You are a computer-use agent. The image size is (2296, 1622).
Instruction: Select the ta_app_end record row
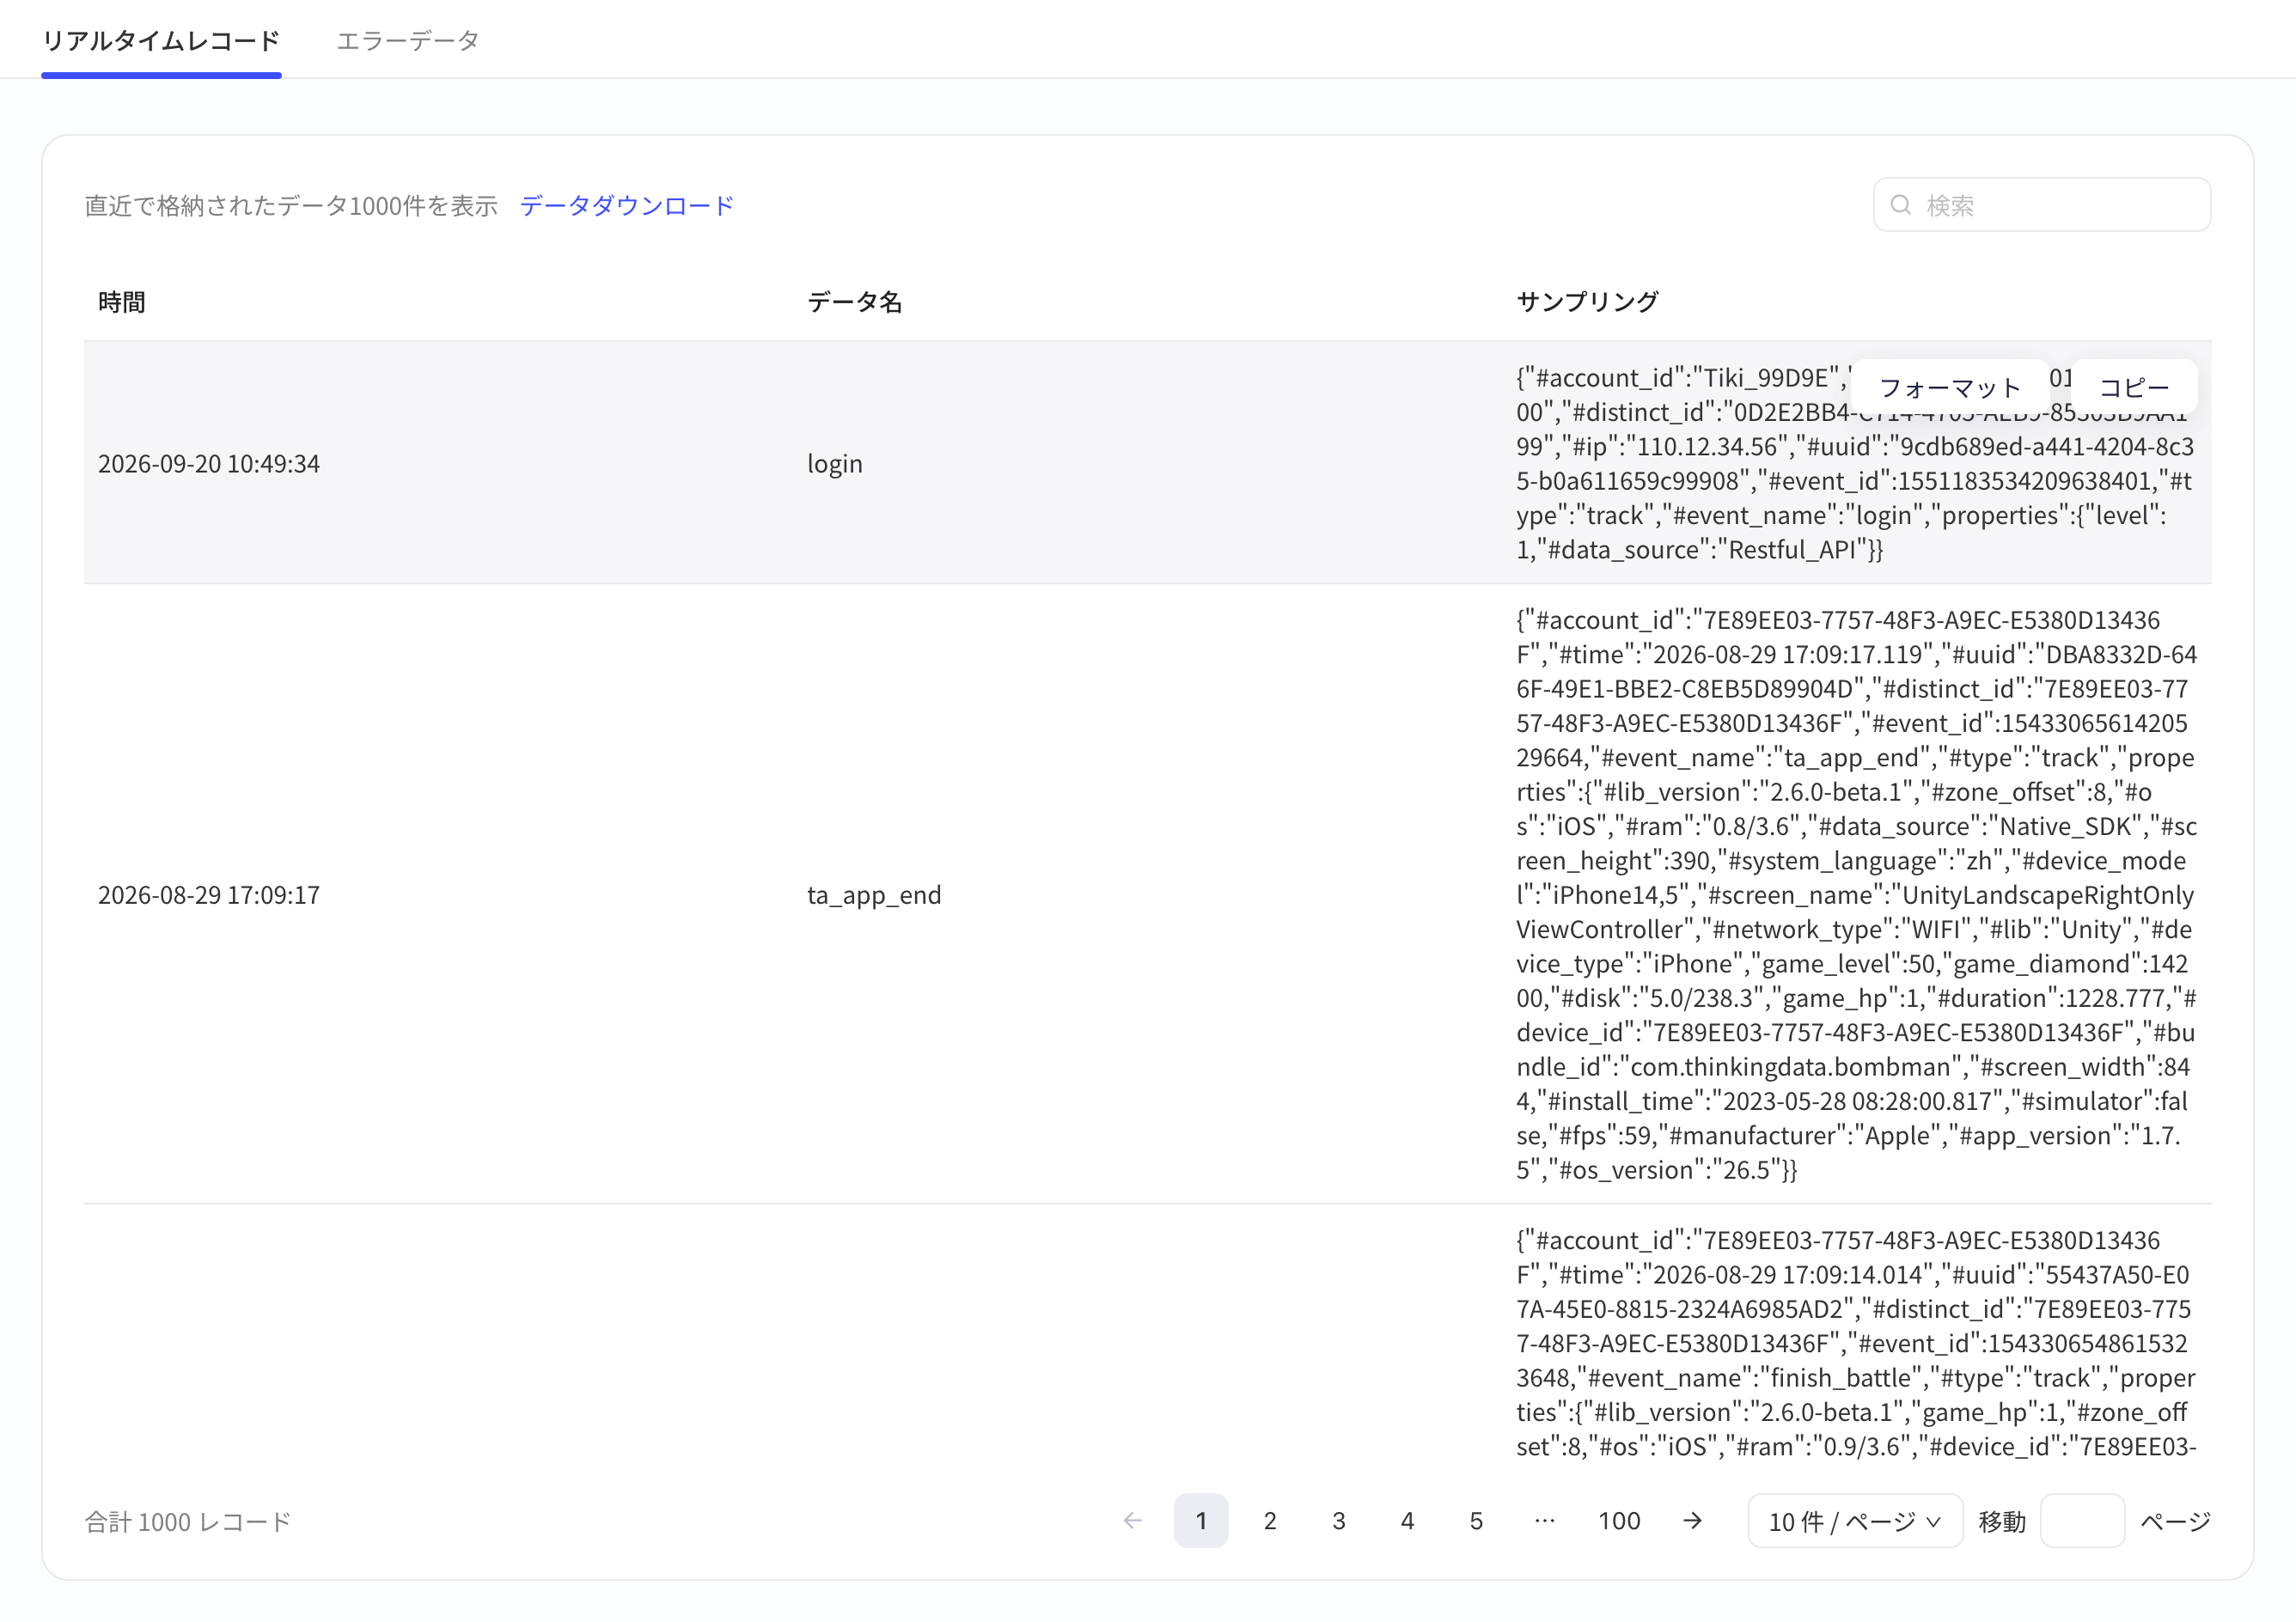pos(1147,894)
